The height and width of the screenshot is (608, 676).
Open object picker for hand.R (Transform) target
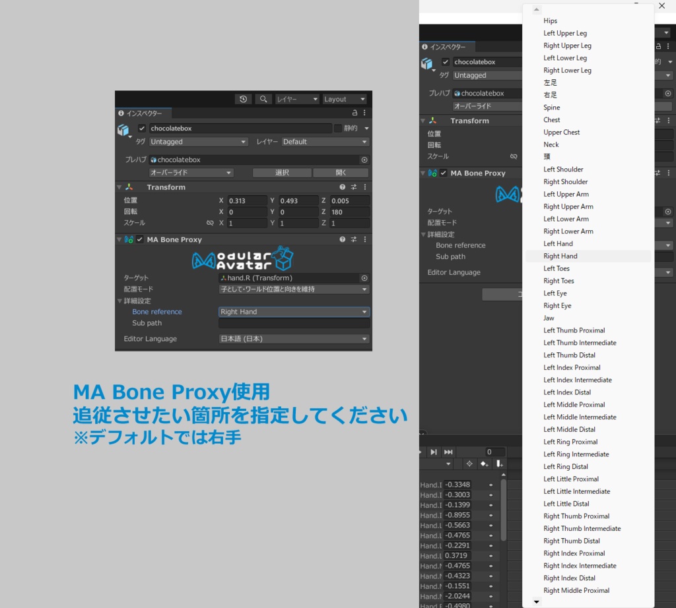tap(364, 278)
